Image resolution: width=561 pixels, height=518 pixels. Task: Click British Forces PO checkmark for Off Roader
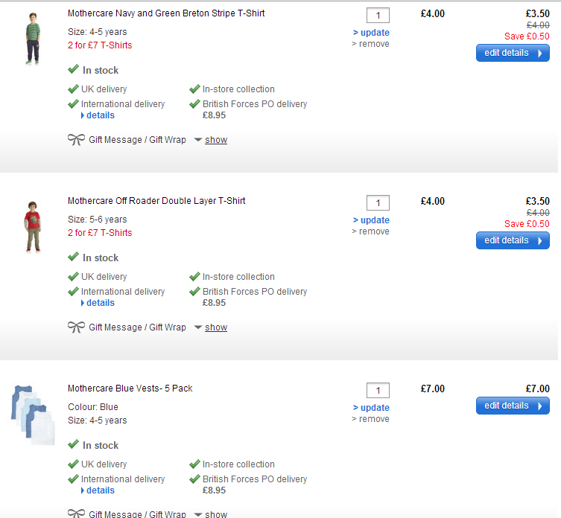(x=194, y=291)
